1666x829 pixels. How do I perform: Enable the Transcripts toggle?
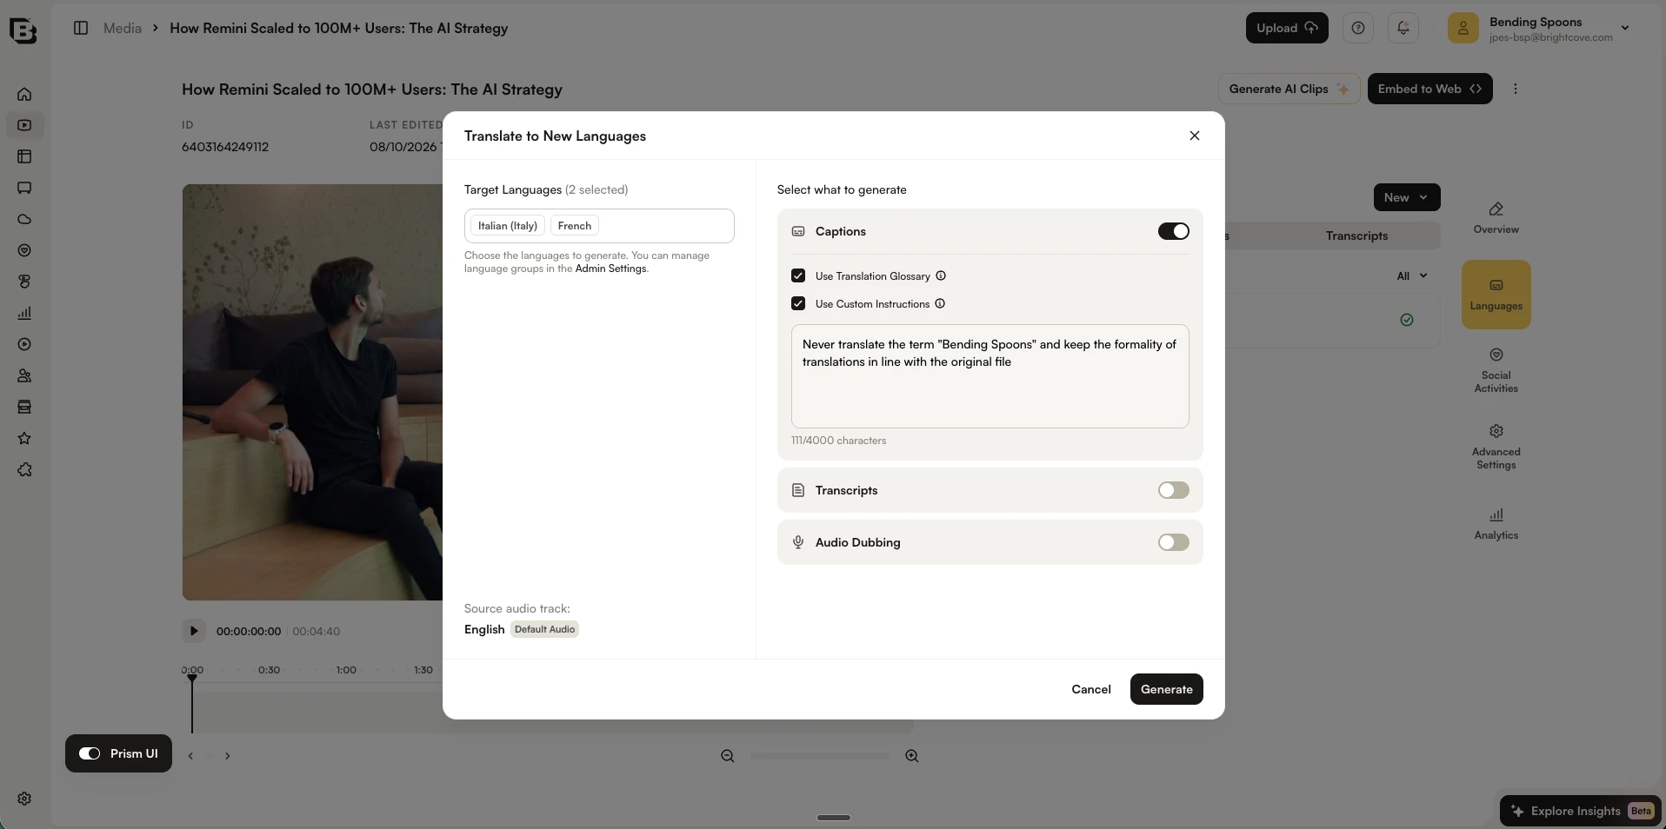tap(1173, 490)
